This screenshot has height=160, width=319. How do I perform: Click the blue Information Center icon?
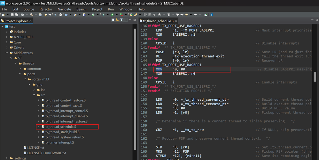pyautogui.click(x=211, y=15)
